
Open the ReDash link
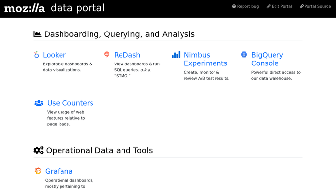tap(127, 55)
